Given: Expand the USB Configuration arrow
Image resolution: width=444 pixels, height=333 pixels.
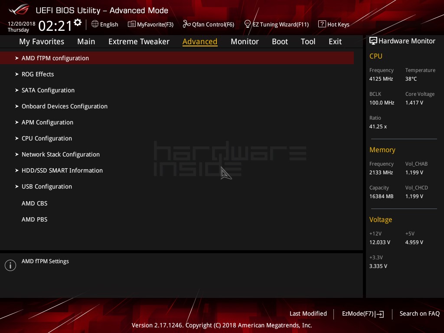Looking at the screenshot, I should click(17, 186).
